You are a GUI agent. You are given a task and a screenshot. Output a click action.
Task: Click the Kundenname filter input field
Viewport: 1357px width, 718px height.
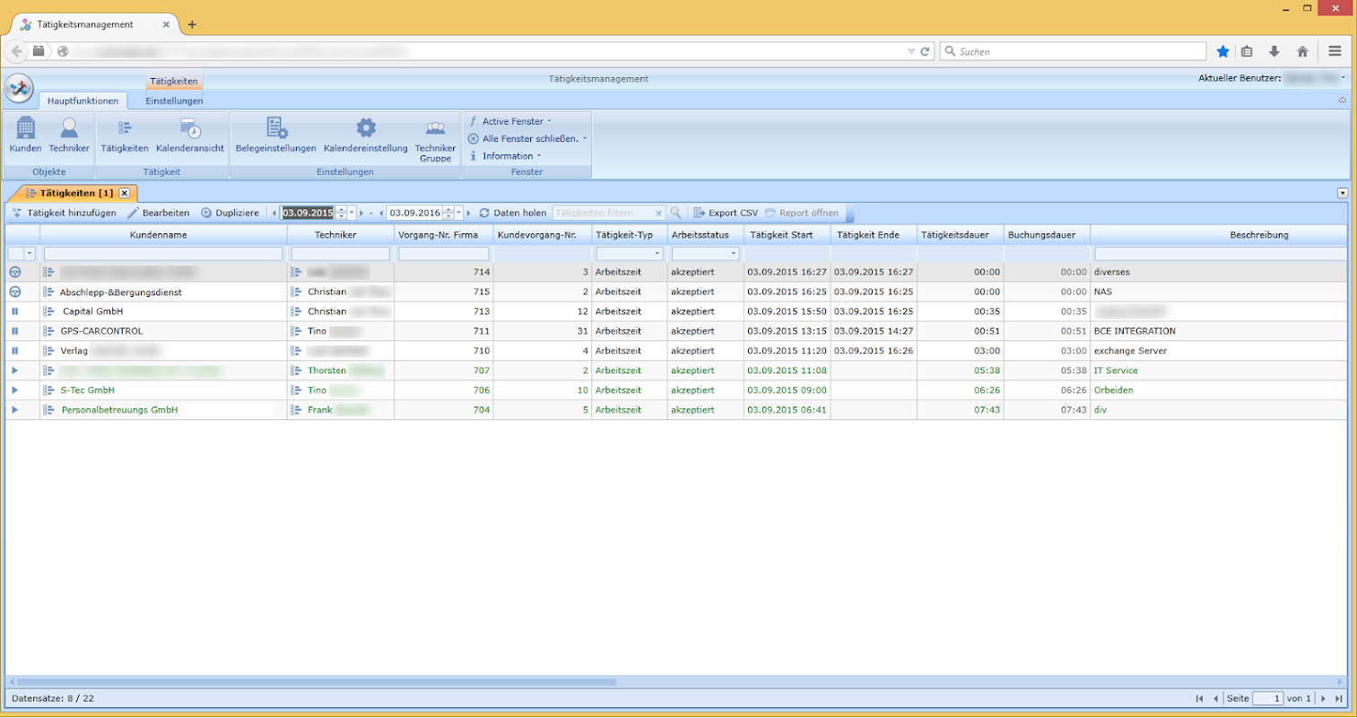163,254
